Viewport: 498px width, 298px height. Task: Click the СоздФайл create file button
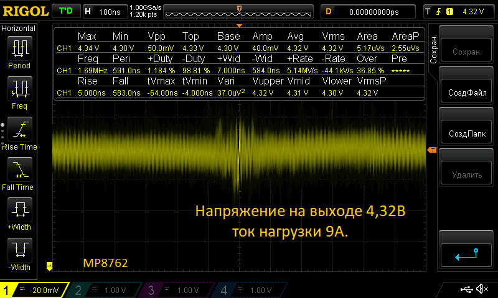tap(466, 93)
